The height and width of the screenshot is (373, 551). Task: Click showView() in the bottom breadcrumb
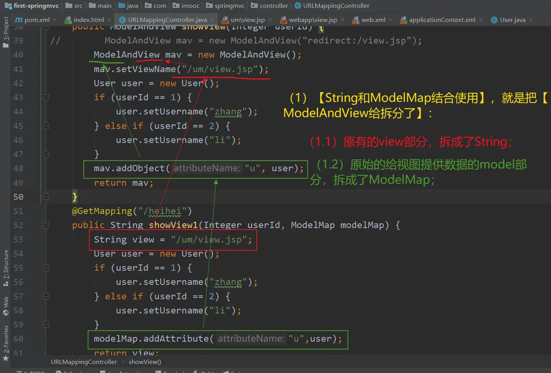[x=145, y=362]
